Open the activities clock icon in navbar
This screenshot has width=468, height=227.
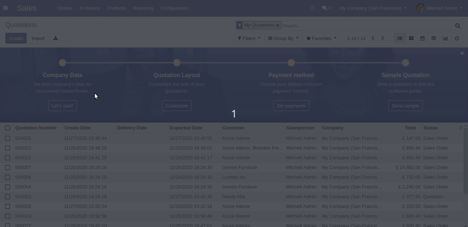click(x=312, y=8)
